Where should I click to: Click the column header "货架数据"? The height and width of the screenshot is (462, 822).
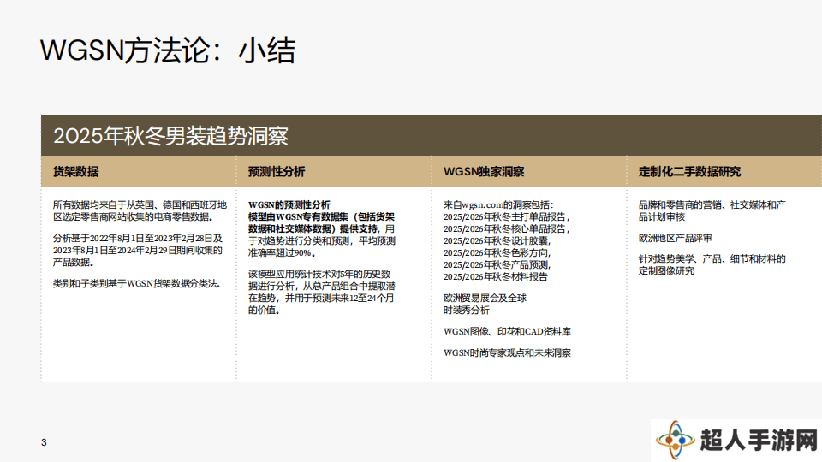coord(76,172)
